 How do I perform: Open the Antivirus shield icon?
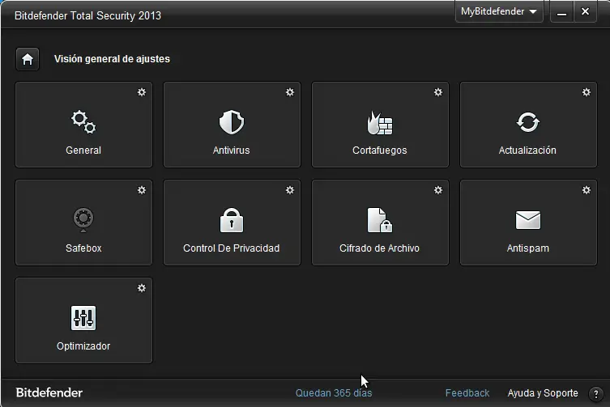click(x=232, y=122)
